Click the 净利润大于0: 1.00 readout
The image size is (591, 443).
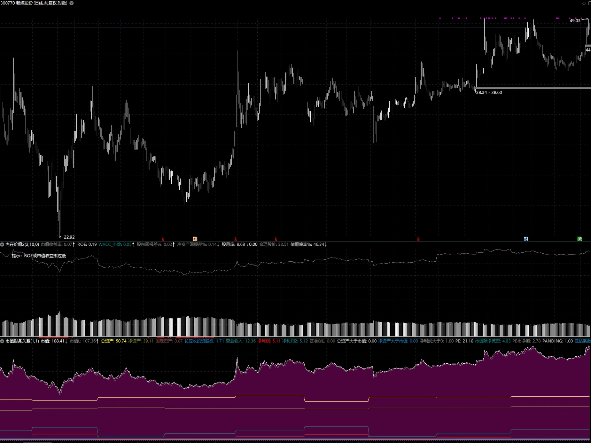[437, 341]
